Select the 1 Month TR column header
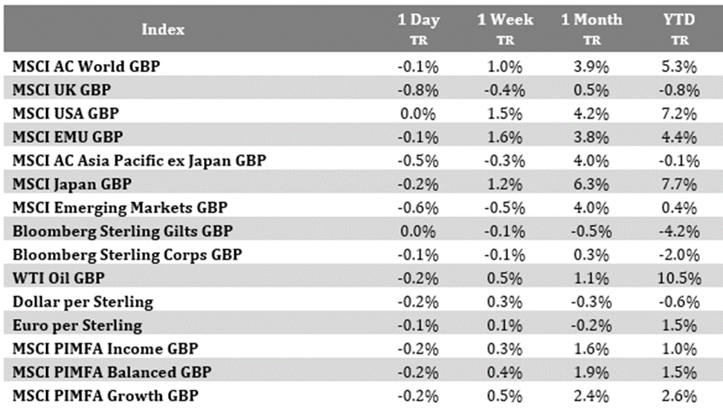Viewport: 723px width, 411px height. tap(591, 30)
